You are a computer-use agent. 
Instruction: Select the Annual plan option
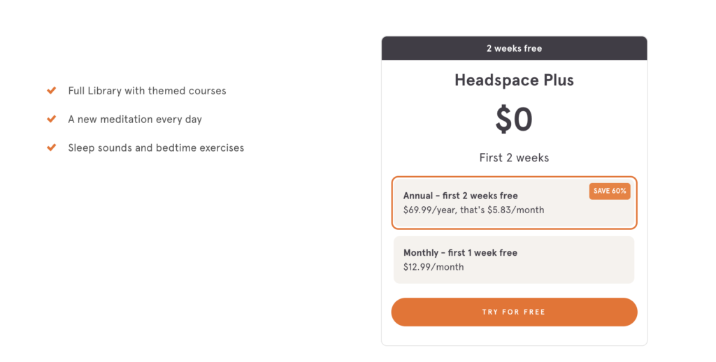click(x=514, y=203)
